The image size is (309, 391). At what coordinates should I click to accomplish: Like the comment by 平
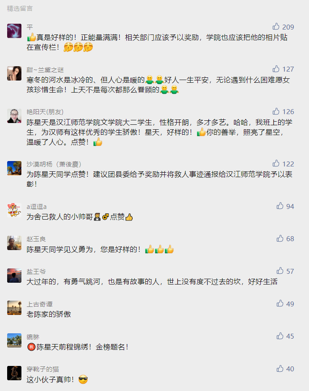(276, 26)
